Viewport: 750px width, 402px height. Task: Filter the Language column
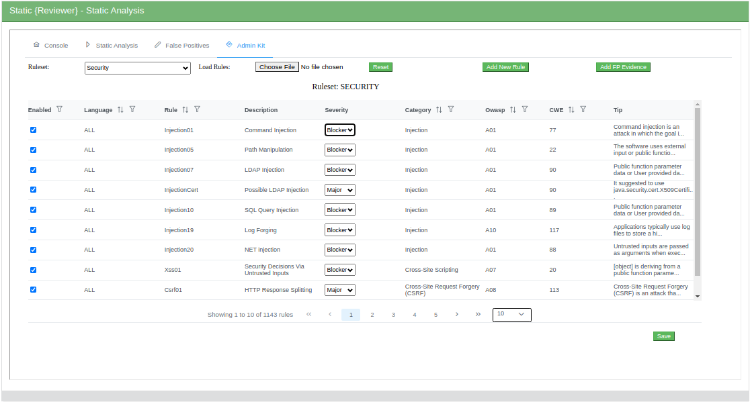pos(132,109)
